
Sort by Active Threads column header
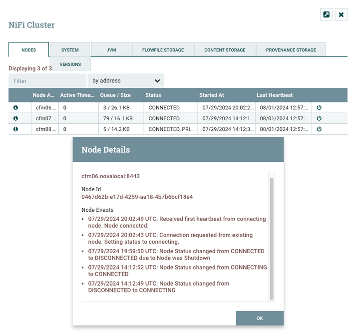coord(77,95)
